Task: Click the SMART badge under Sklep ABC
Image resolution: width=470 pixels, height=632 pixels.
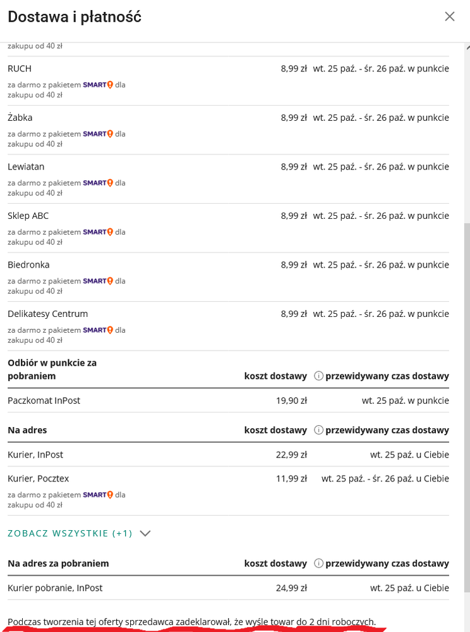Action: (98, 232)
